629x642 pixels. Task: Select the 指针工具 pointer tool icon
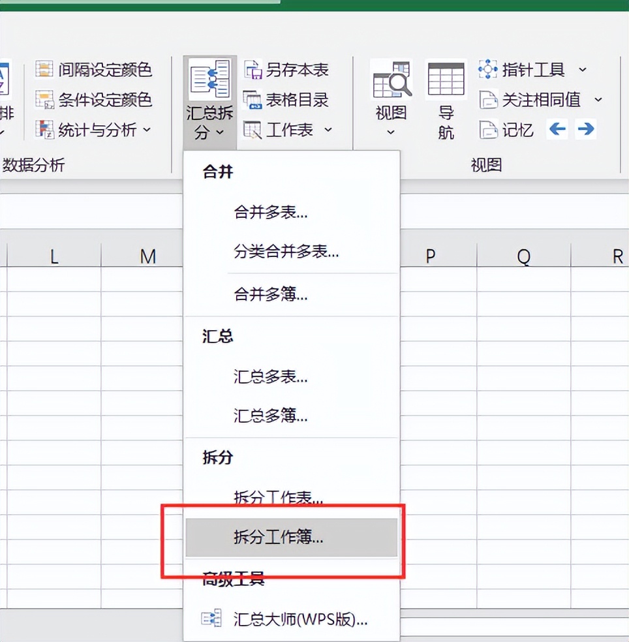[x=488, y=69]
